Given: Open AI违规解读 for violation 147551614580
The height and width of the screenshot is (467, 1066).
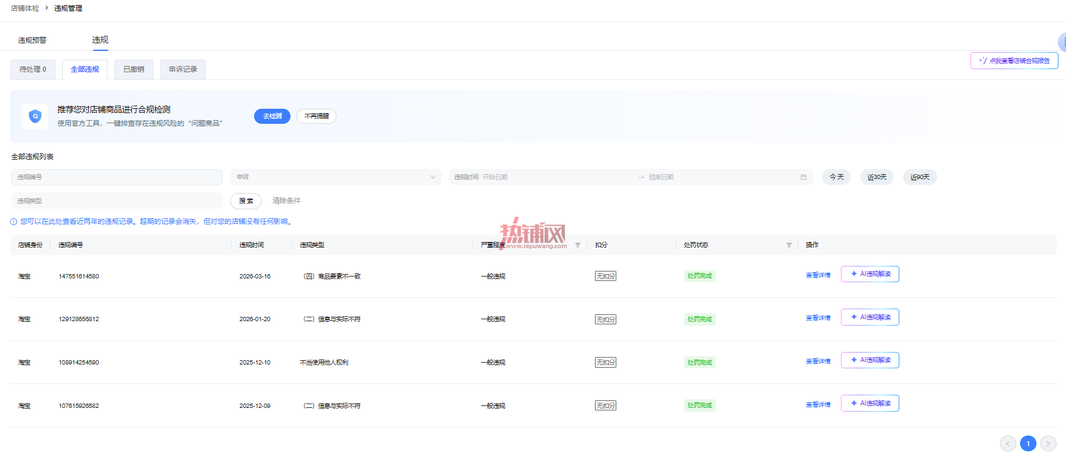Looking at the screenshot, I should tap(870, 274).
